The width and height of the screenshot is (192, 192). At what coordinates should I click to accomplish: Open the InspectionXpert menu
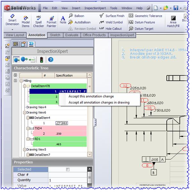click(x=95, y=8)
